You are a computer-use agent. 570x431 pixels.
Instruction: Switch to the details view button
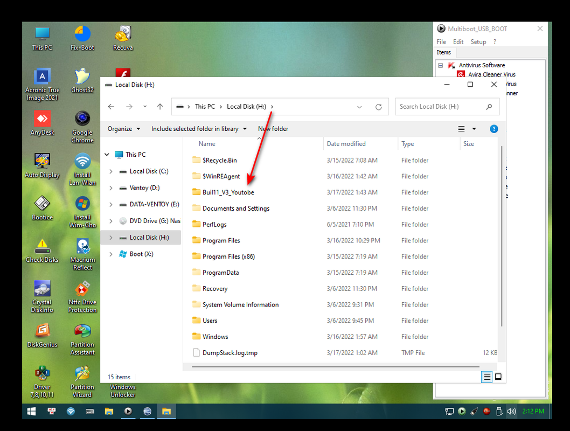coord(486,377)
